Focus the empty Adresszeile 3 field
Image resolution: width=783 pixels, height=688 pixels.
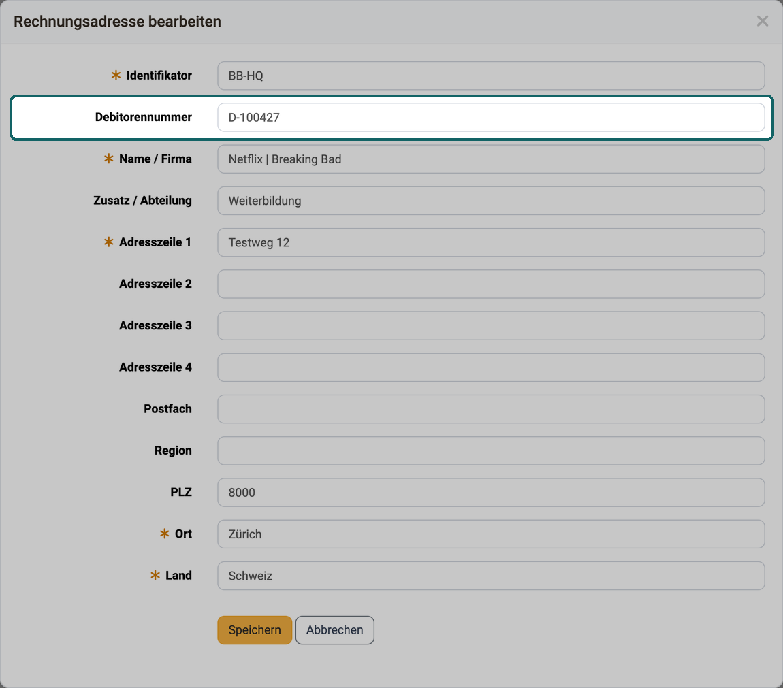[491, 325]
